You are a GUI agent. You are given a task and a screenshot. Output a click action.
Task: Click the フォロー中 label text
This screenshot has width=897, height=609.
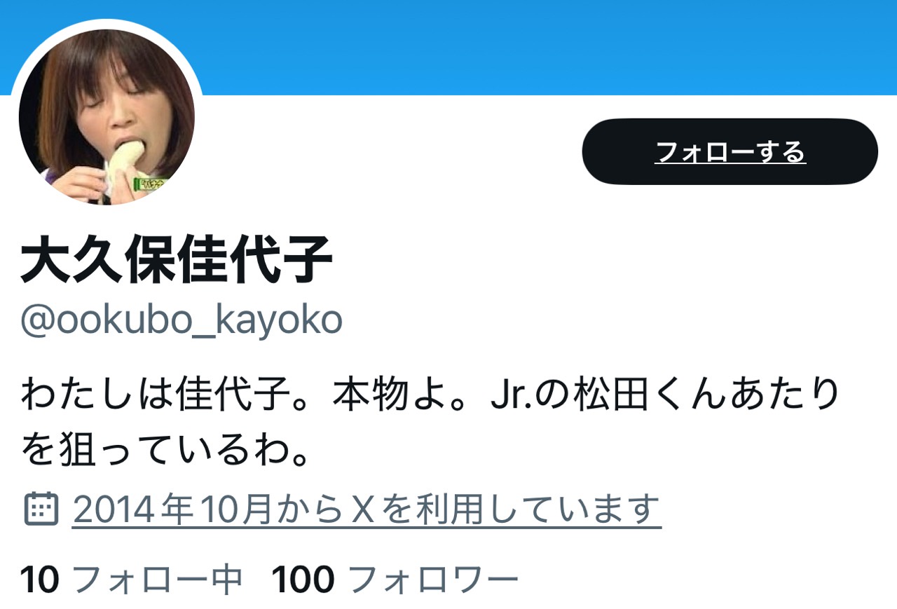point(158,580)
